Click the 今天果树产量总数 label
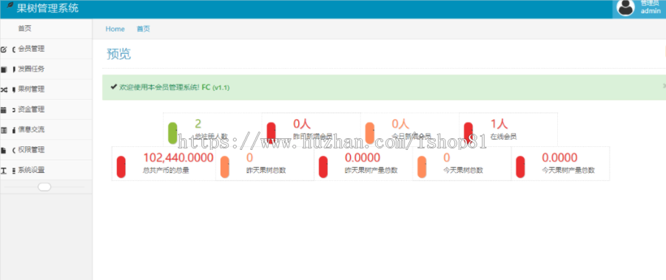 point(568,171)
